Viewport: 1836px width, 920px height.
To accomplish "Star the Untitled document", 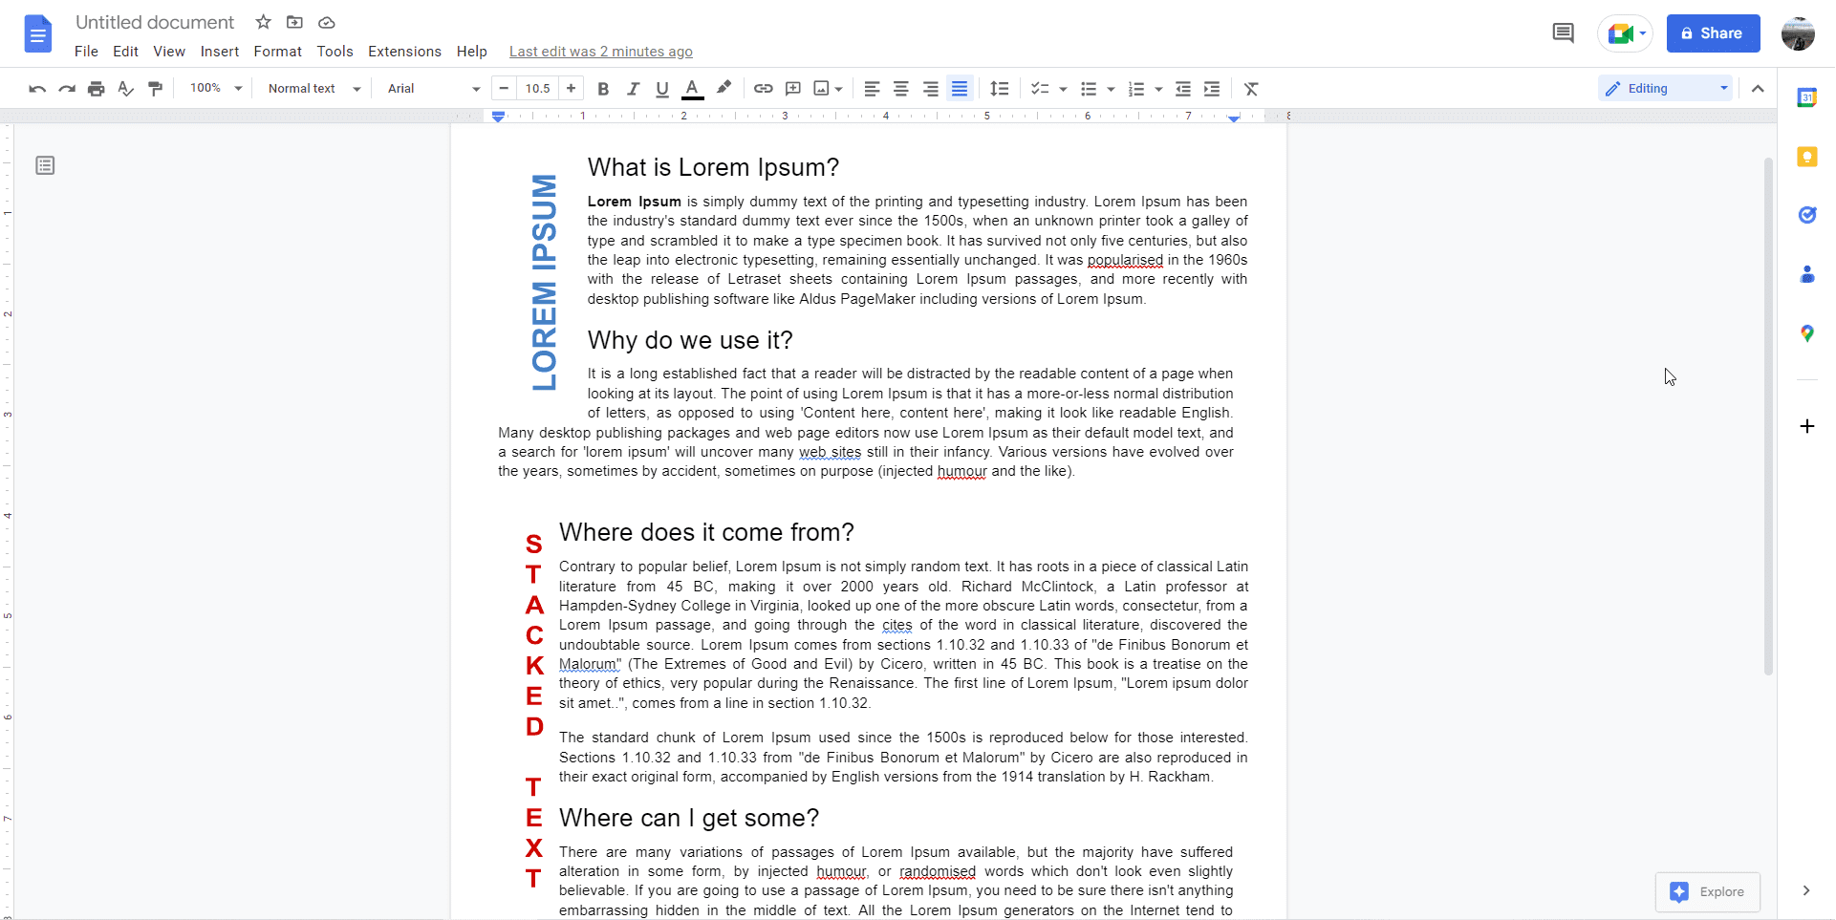I will point(262,22).
